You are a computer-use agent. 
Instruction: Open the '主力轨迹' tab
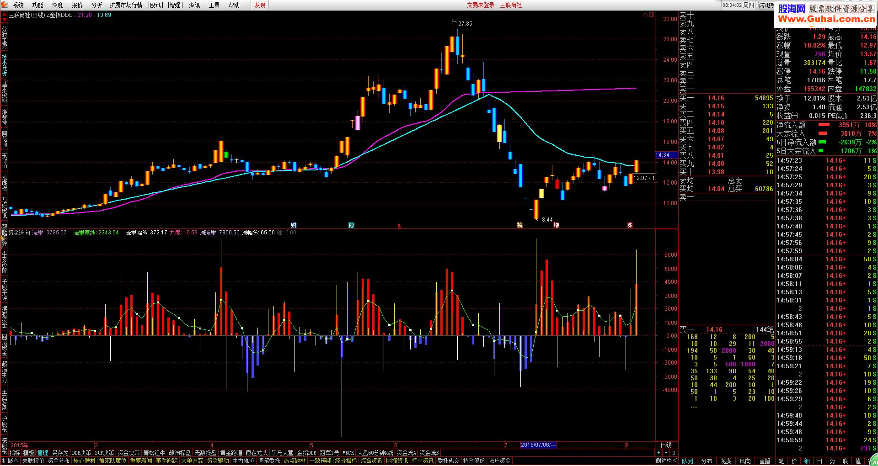tap(244, 461)
